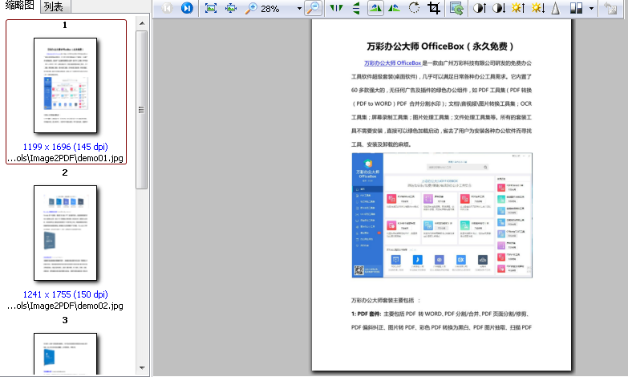Image resolution: width=628 pixels, height=377 pixels.
Task: Click the scroll up arrow in thumbnail panel
Action: [141, 25]
